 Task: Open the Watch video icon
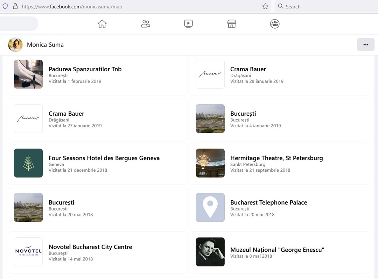(x=188, y=24)
